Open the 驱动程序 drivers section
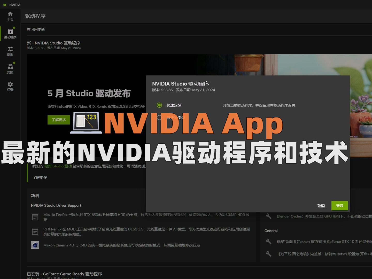This screenshot has height=279, width=372. click(x=10, y=34)
